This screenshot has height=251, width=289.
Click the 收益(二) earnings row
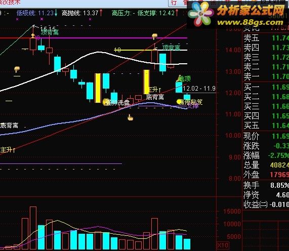266,204
